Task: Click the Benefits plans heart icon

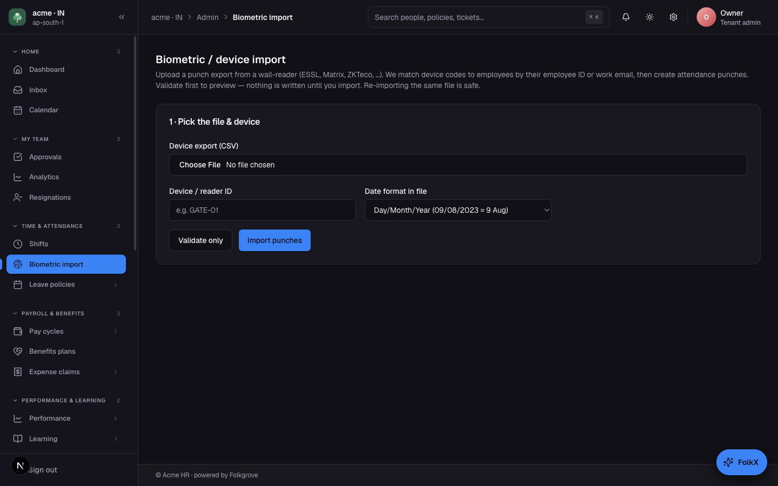Action: tap(18, 352)
